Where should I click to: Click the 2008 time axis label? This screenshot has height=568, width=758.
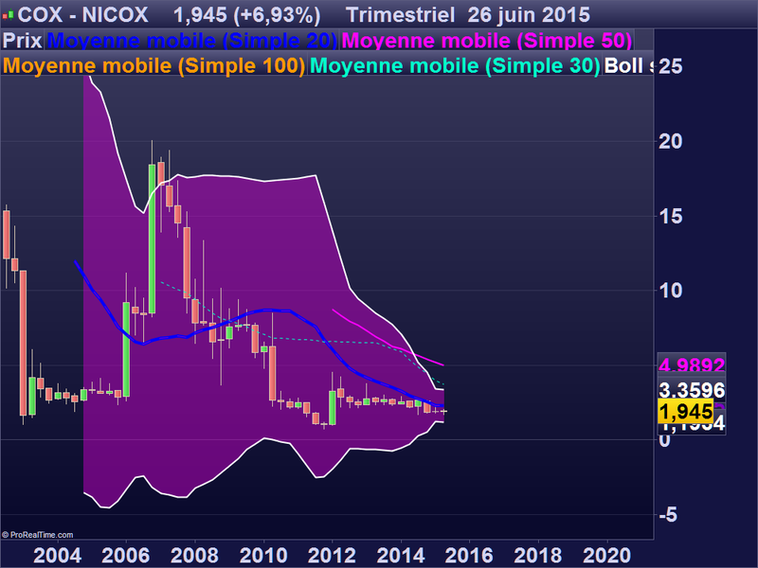click(x=195, y=556)
